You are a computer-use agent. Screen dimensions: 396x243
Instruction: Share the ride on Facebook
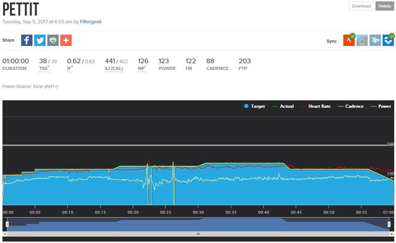tap(27, 40)
